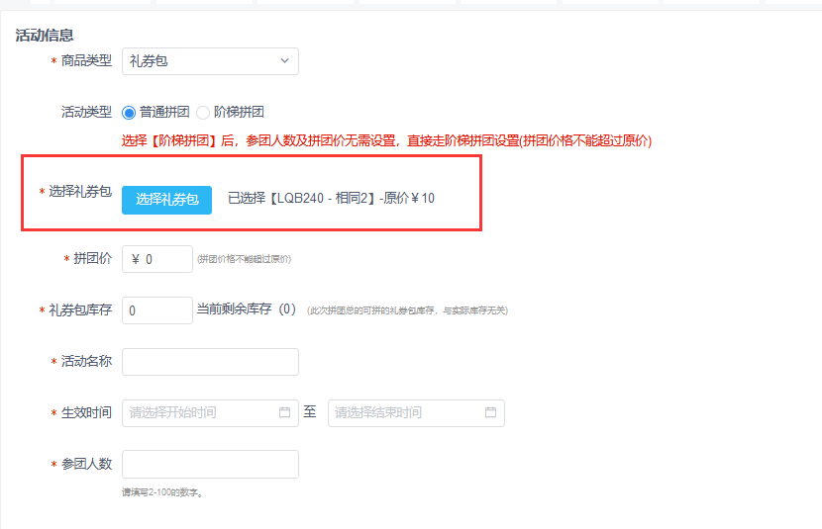Click the chevron arrow in 商品类型 dropdown
The image size is (822, 529).
click(x=284, y=60)
